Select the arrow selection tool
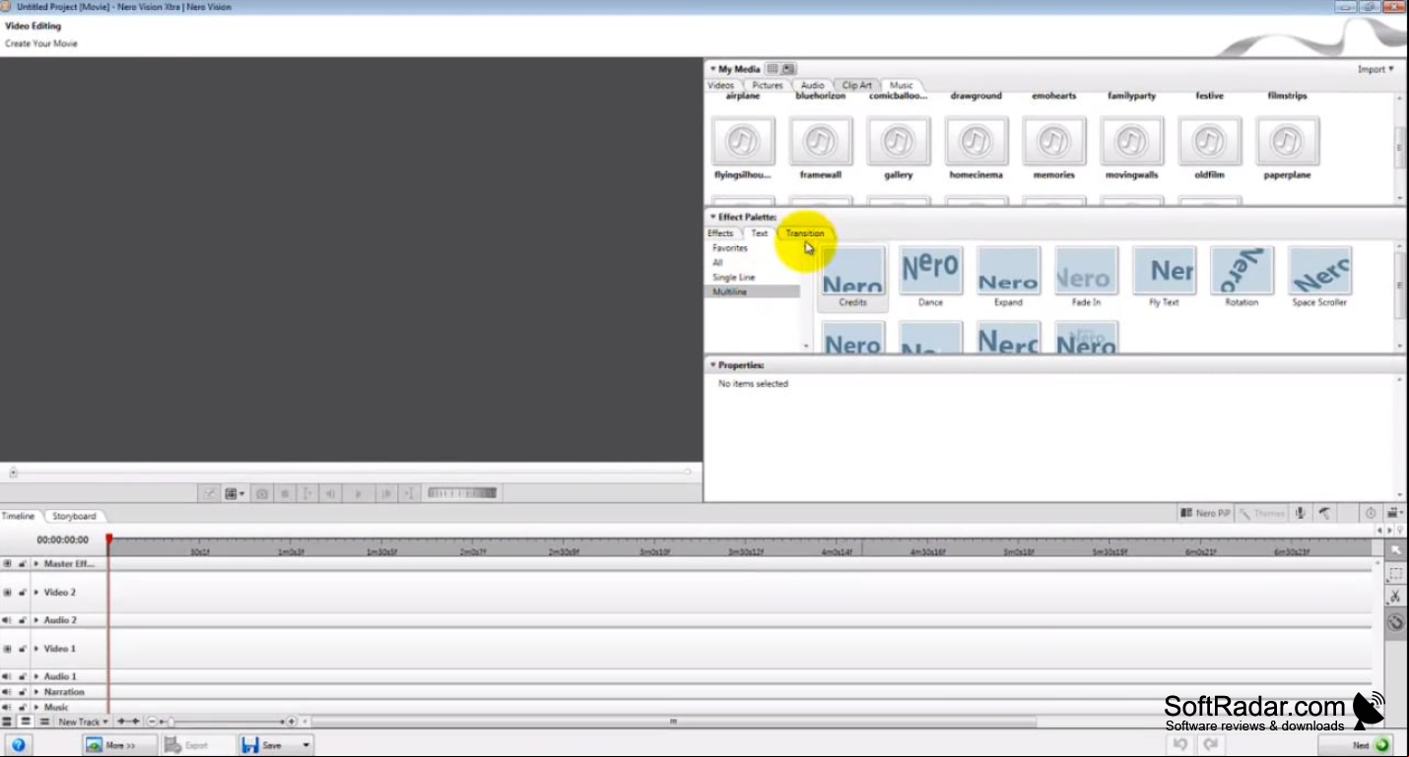1409x757 pixels. pos(1395,549)
